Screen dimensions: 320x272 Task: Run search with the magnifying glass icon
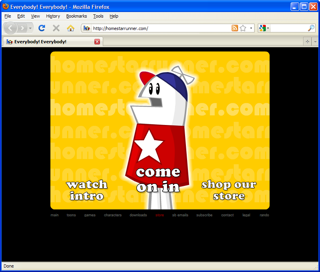click(x=311, y=28)
